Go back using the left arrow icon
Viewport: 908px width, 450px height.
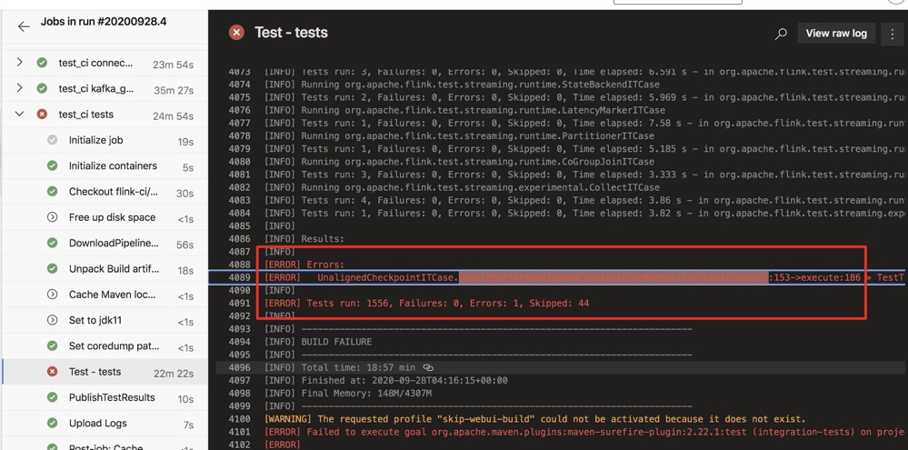pyautogui.click(x=24, y=26)
